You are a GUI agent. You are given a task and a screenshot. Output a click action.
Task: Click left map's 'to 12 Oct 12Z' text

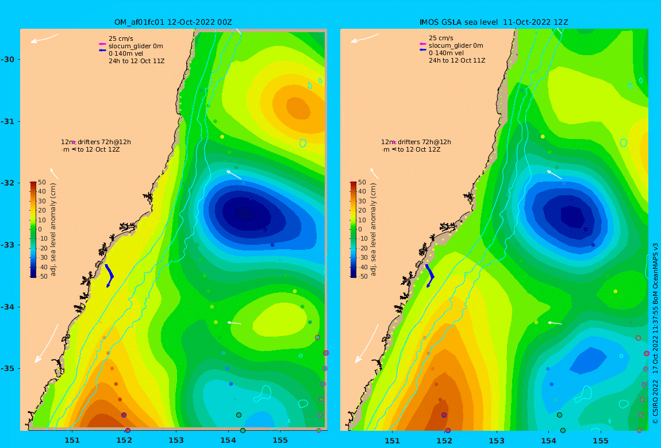tap(99, 149)
